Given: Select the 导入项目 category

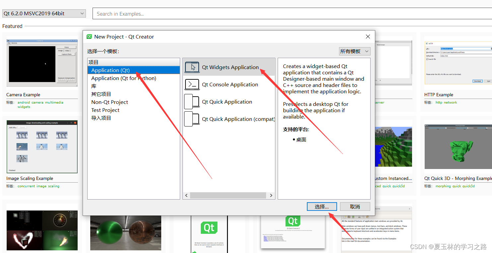Looking at the screenshot, I should [x=134, y=118].
